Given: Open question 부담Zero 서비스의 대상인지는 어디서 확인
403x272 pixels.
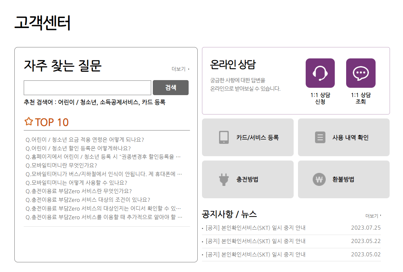Looking at the screenshot, I should (x=103, y=209).
